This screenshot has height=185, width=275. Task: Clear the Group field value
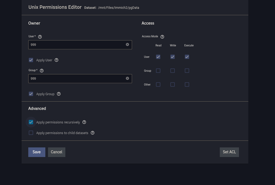(127, 78)
